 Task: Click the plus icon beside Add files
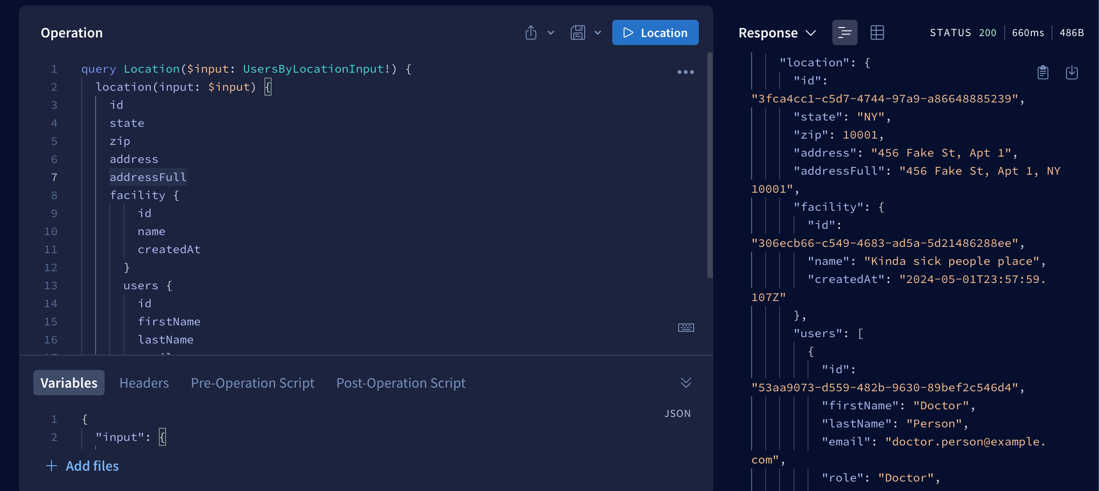point(51,466)
